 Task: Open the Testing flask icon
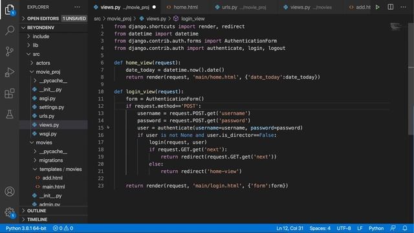(x=10, y=114)
